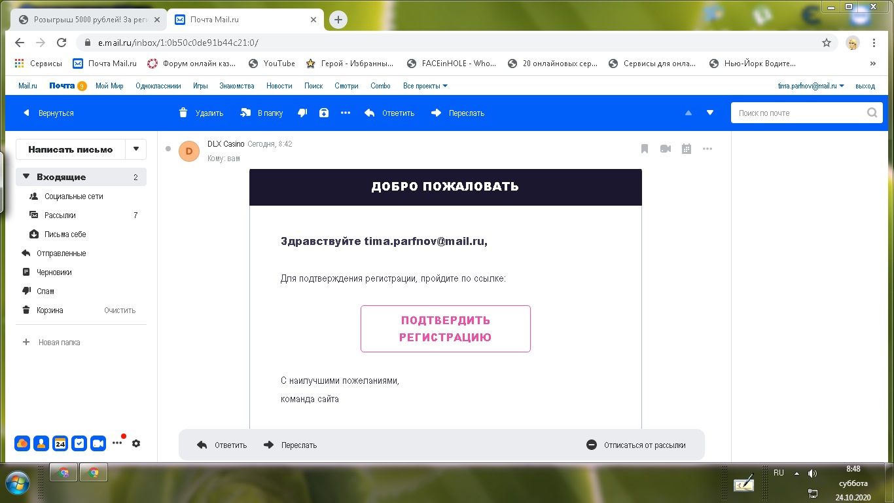Delete the email with the trash icon

183,113
